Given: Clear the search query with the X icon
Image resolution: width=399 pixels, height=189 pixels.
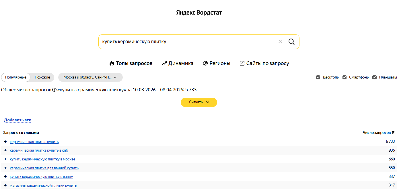Looking at the screenshot, I should (280, 42).
